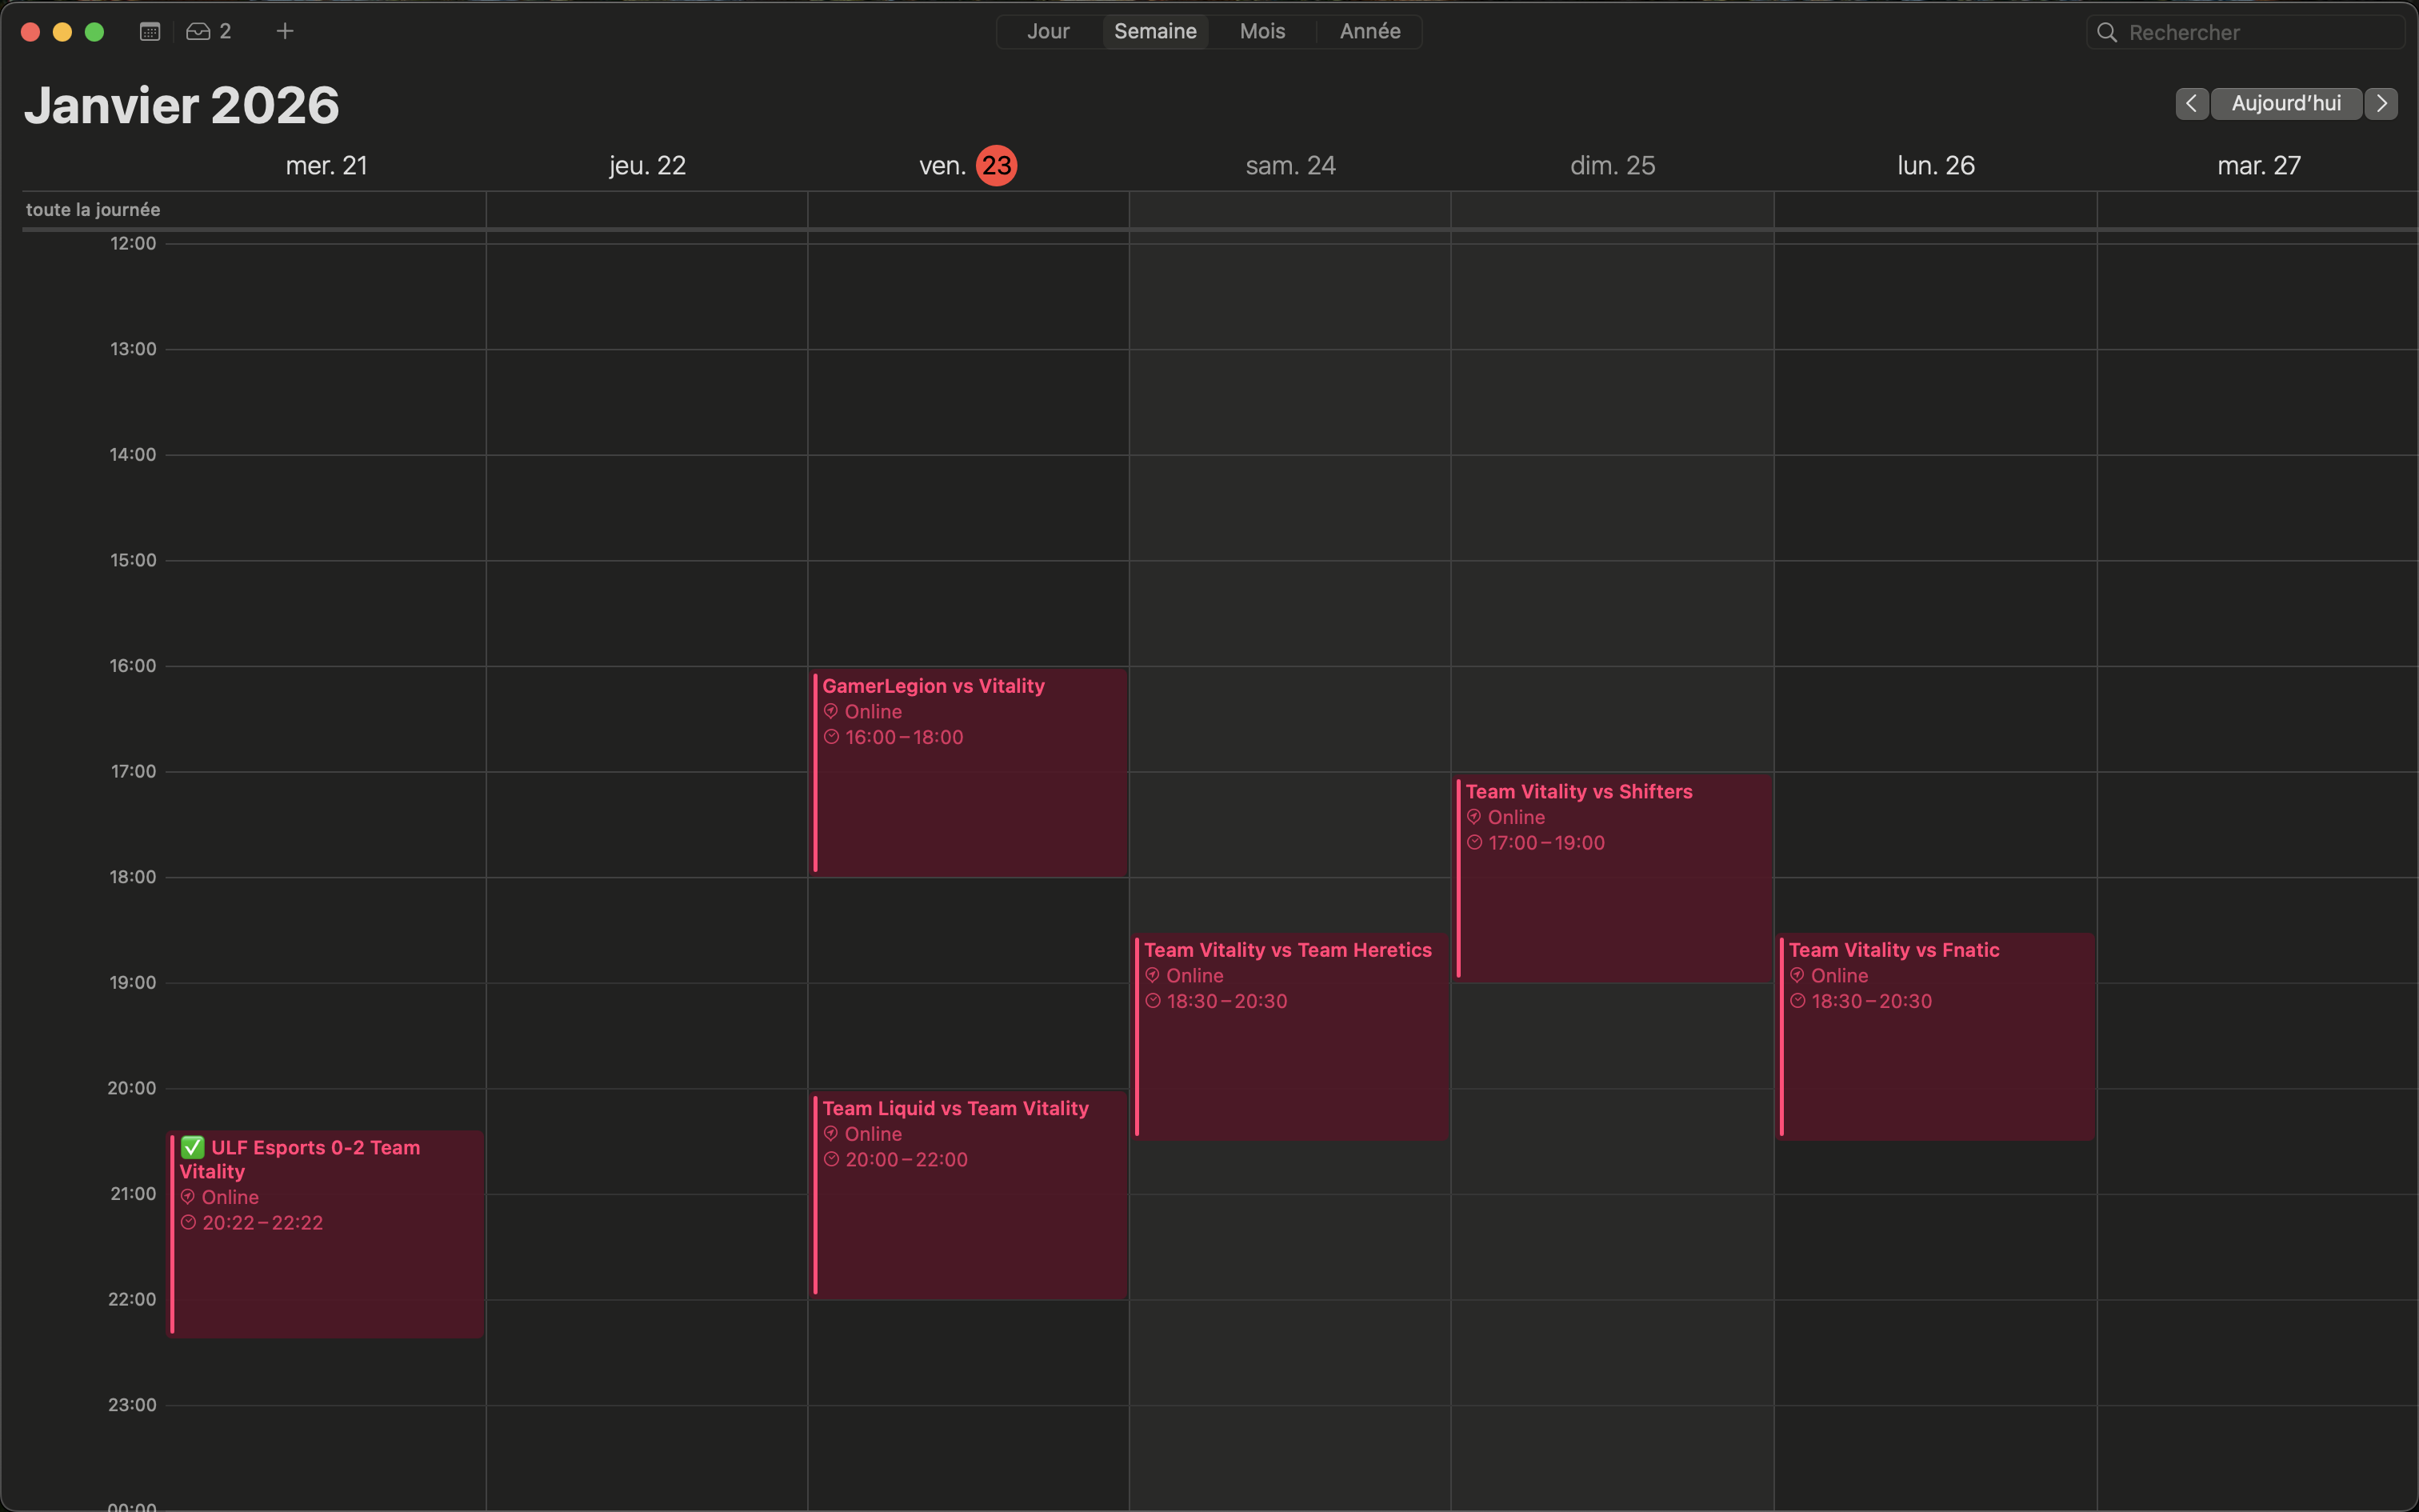Open the Inbox showing 2 notifications

[207, 31]
